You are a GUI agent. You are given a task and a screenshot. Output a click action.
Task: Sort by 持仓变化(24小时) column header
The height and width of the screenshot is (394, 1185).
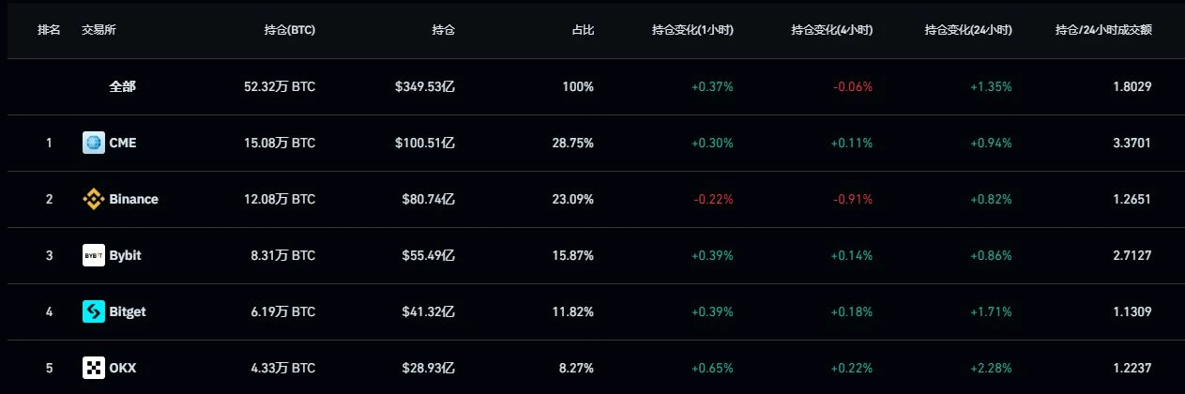coord(967,30)
